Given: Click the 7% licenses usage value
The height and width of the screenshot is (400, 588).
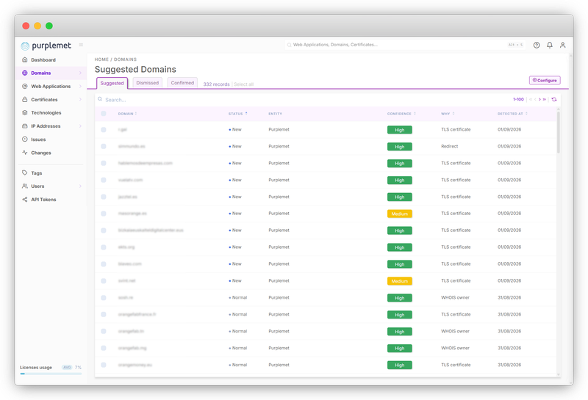Looking at the screenshot, I should click(x=78, y=368).
